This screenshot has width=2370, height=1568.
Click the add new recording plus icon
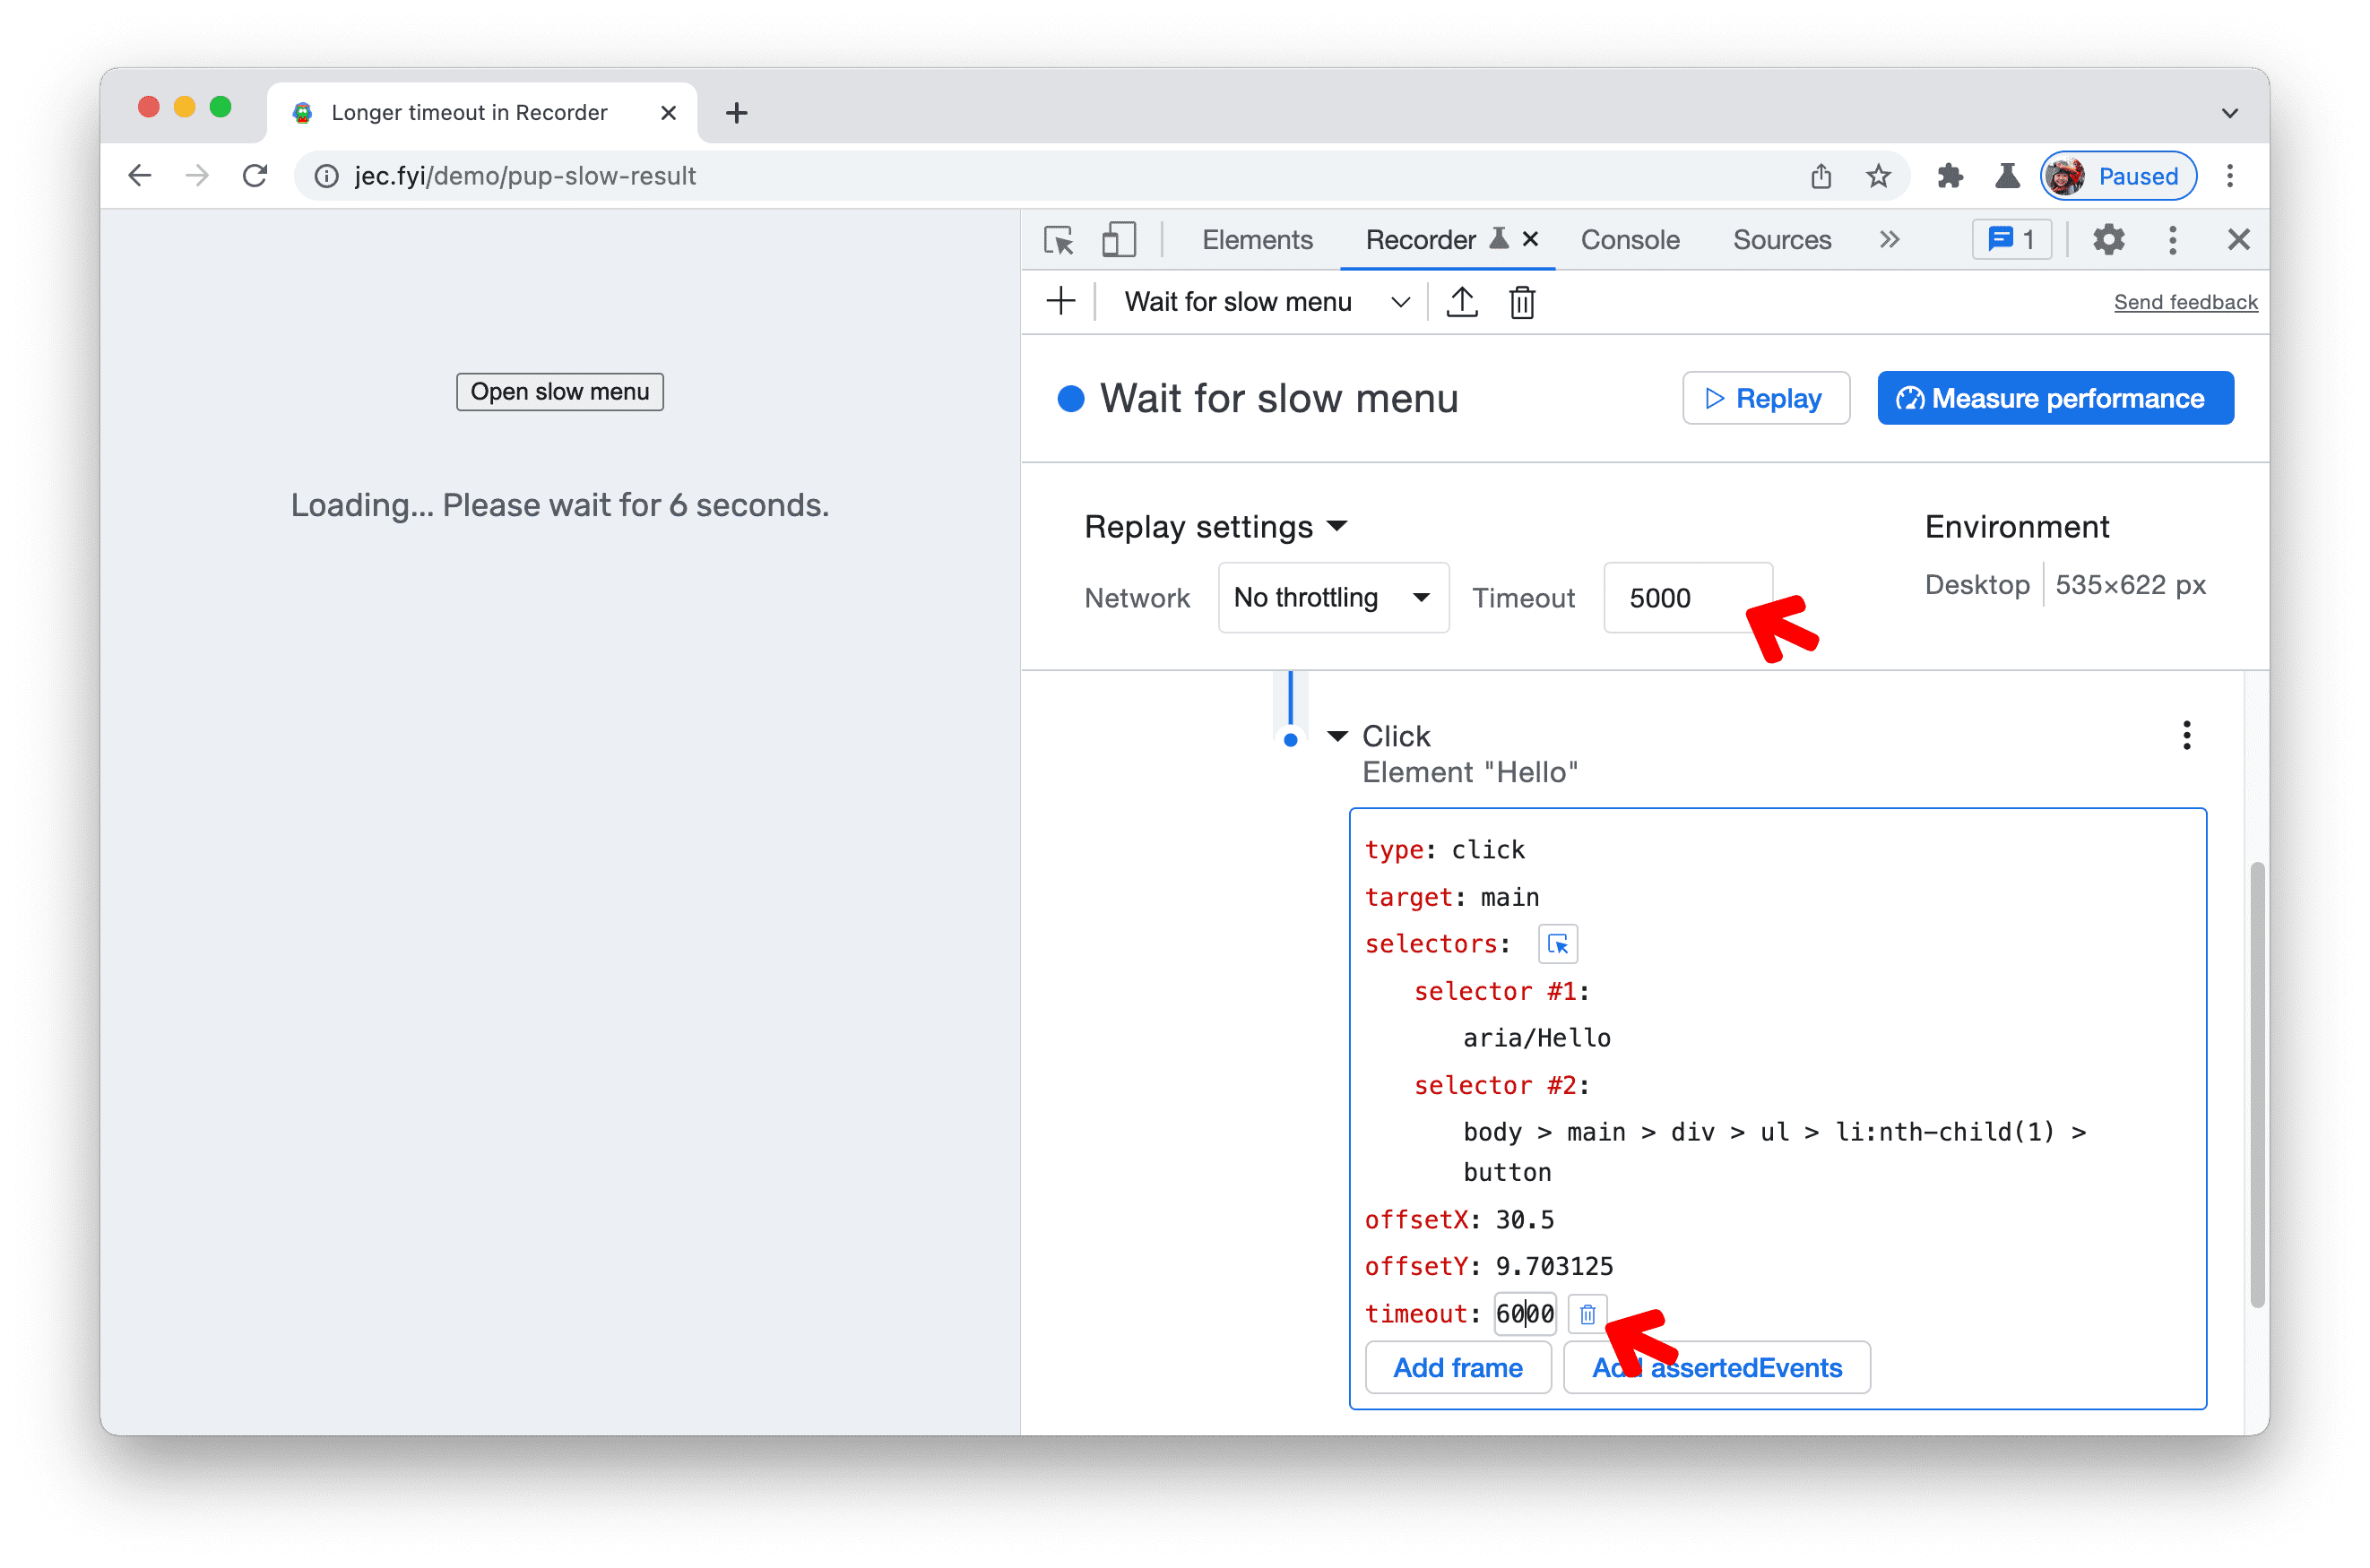(x=1060, y=301)
